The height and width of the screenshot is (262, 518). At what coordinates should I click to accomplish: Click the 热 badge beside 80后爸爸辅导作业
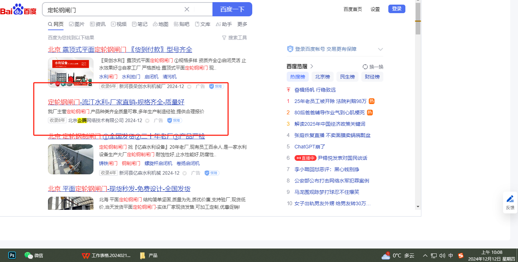pyautogui.click(x=369, y=113)
